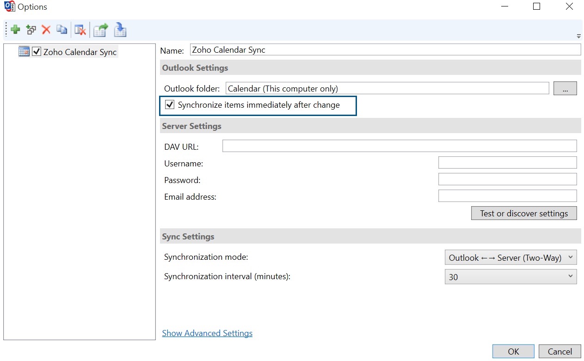Delete selected profile with red X icon
The width and height of the screenshot is (584, 361).
click(46, 30)
